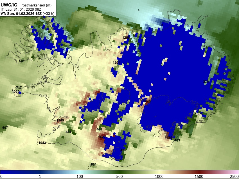The image size is (239, 179).
Task: Click the 1255 value label
Action: point(126,38)
